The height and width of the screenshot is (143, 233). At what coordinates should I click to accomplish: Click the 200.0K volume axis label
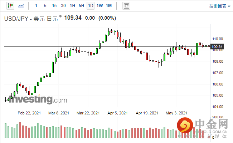(218, 117)
